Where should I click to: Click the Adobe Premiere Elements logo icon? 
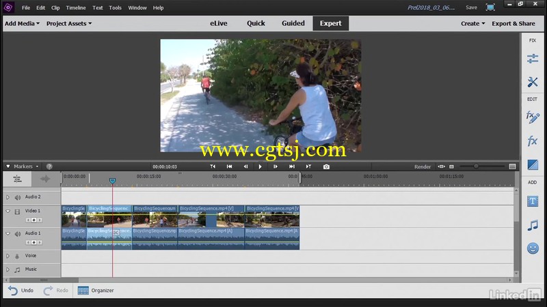(x=8, y=8)
